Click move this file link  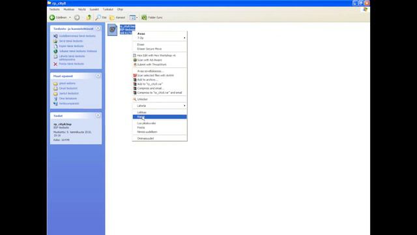pos(71,41)
